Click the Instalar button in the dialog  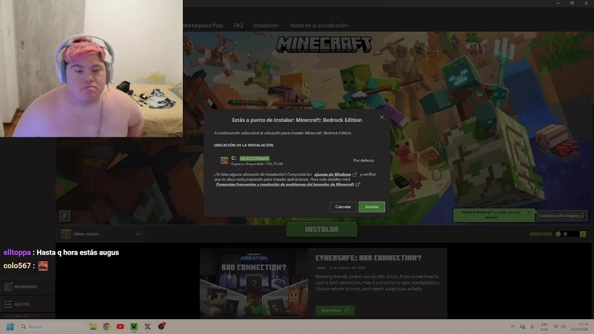[372, 207]
